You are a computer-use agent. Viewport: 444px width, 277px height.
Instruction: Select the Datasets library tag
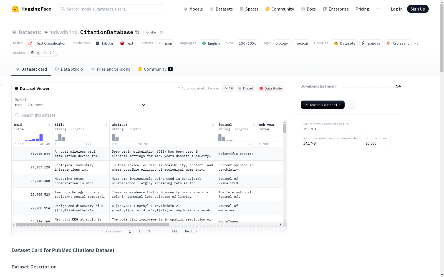(x=344, y=43)
